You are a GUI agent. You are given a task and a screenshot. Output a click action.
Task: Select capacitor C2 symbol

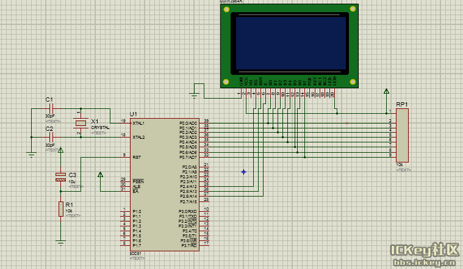pos(51,137)
